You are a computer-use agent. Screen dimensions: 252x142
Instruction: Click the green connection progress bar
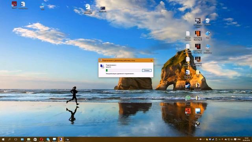[123, 70]
